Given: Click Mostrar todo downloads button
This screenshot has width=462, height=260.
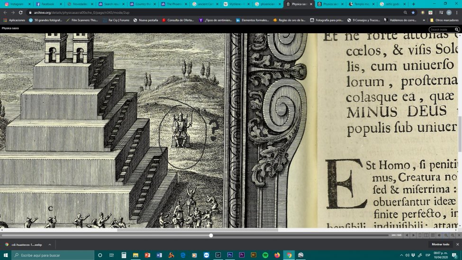Looking at the screenshot, I should pyautogui.click(x=441, y=244).
